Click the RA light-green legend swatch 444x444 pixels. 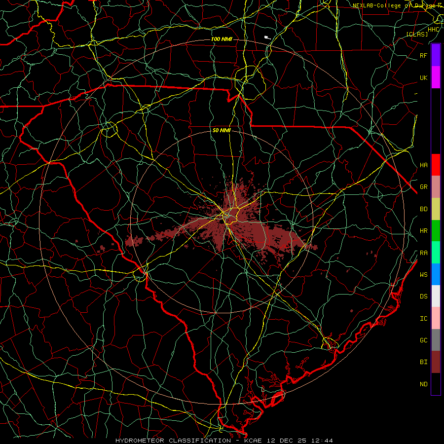pos(436,253)
